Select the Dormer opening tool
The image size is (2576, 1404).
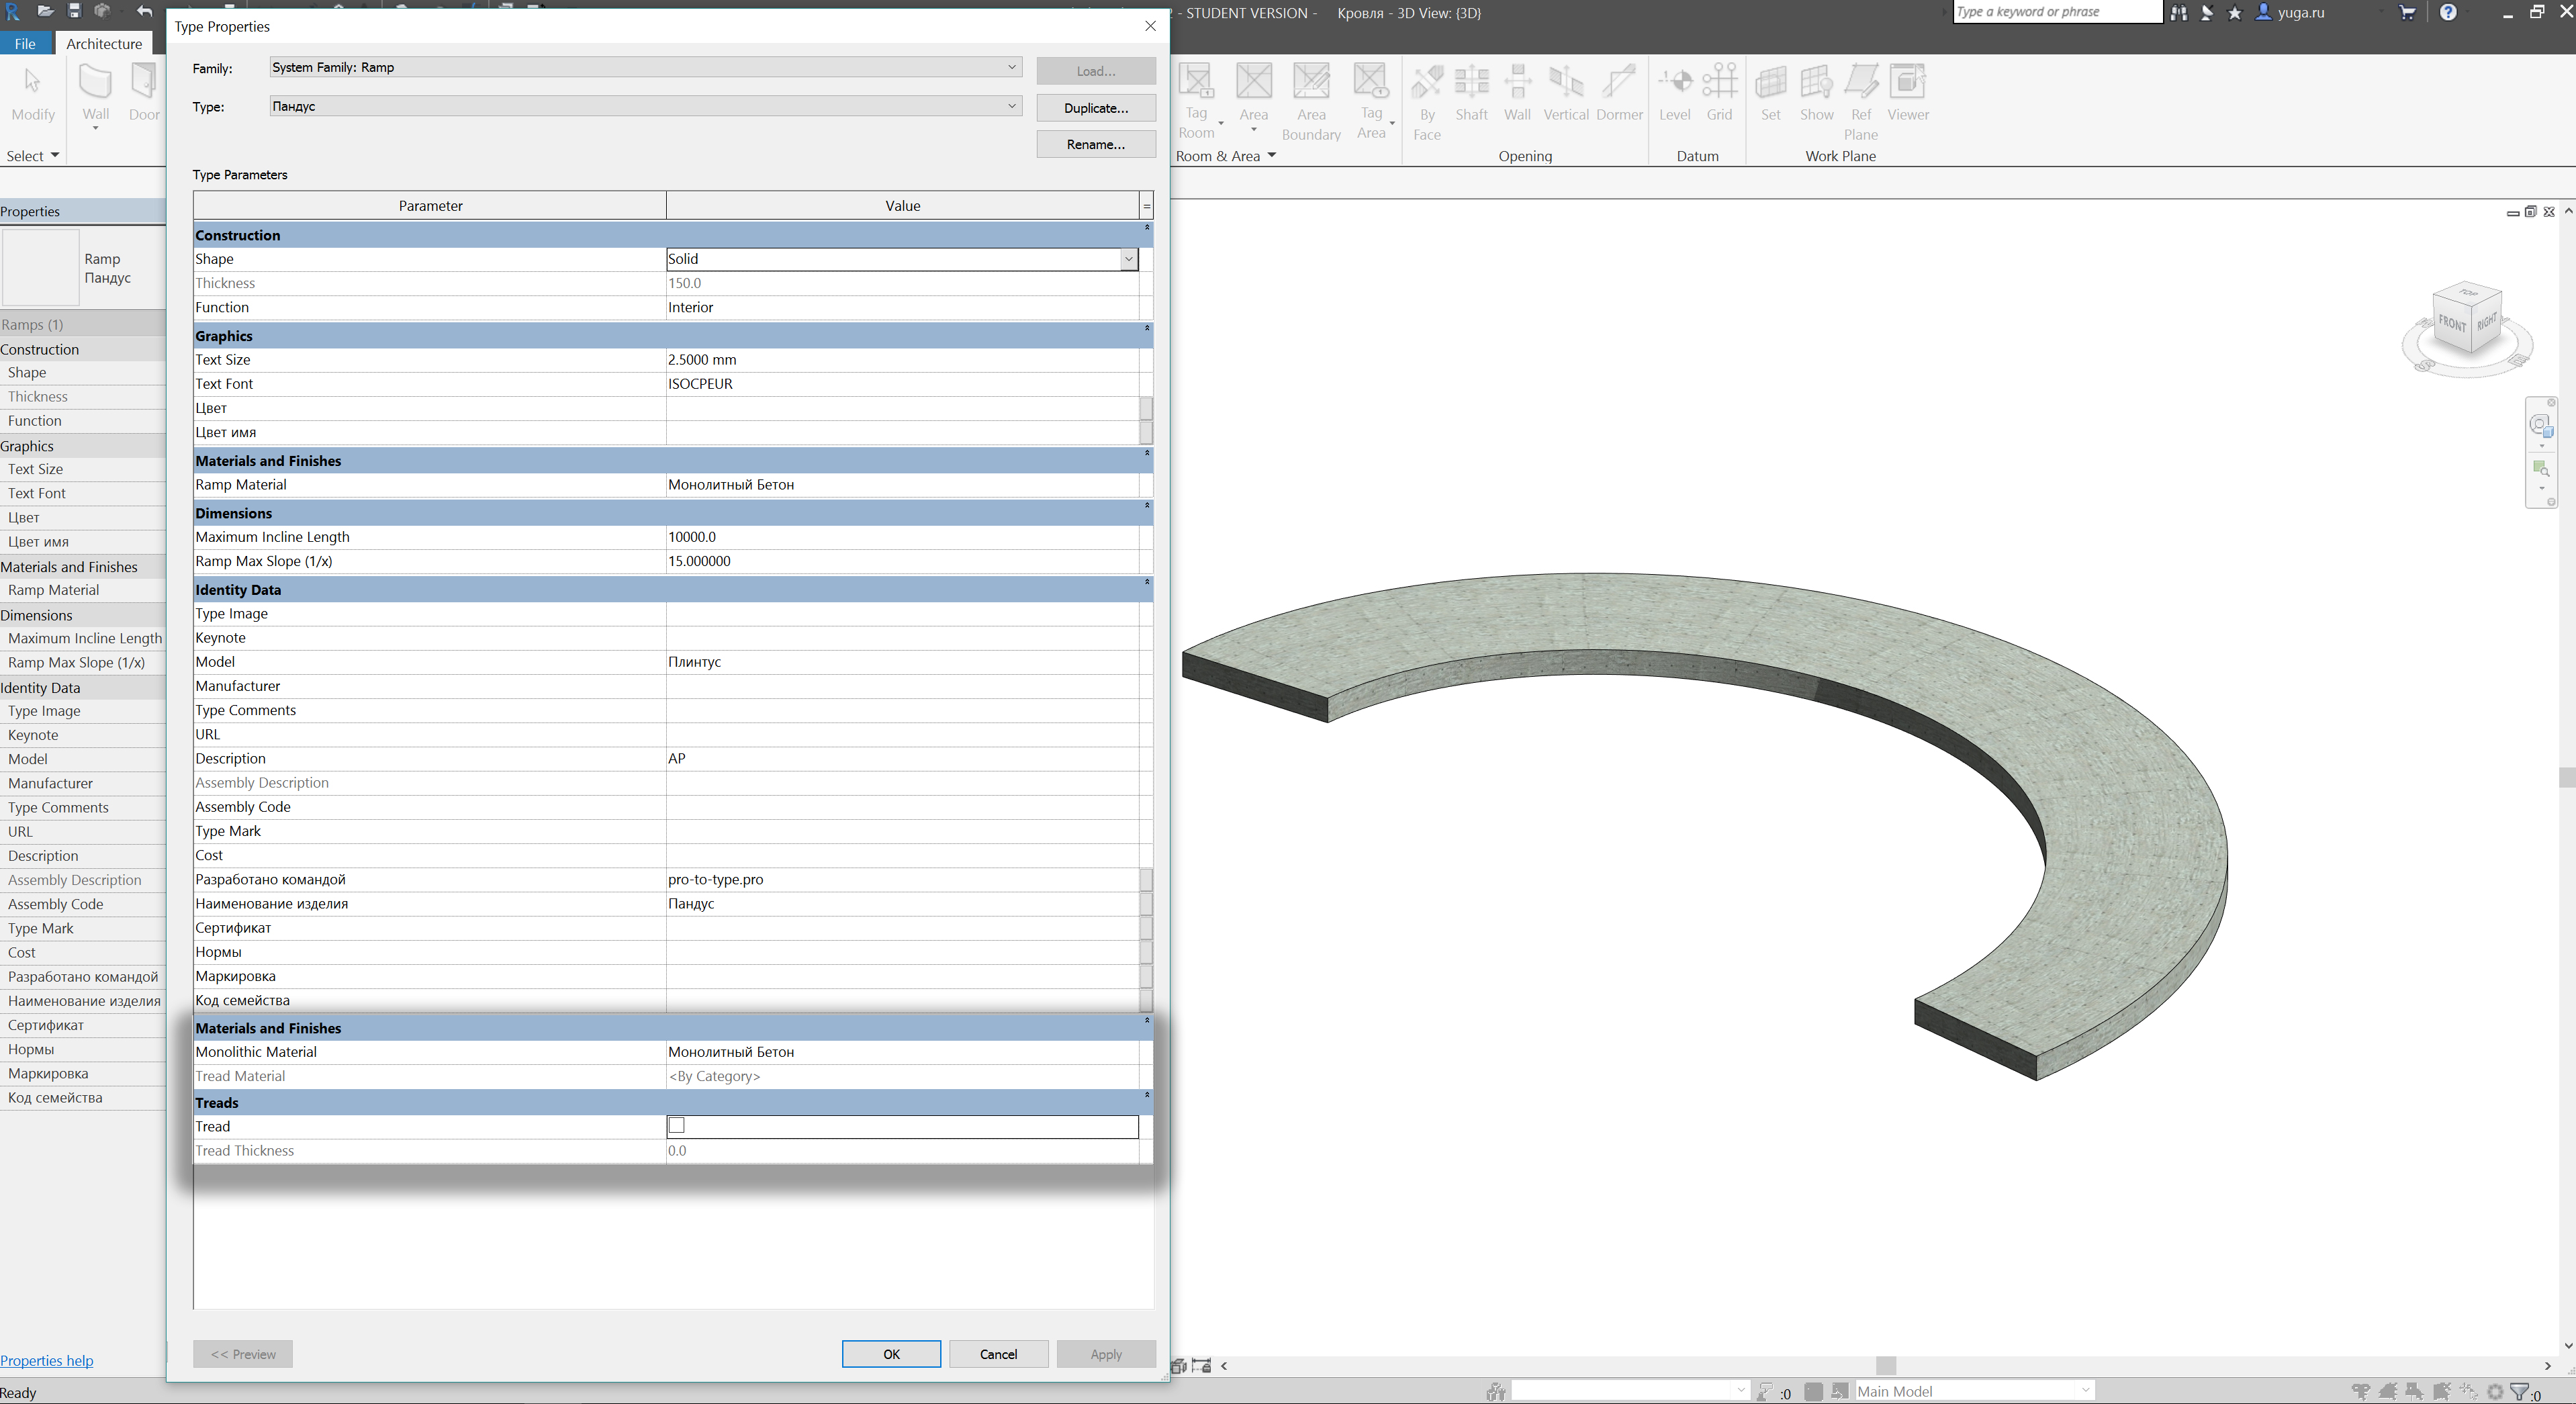coord(1620,95)
